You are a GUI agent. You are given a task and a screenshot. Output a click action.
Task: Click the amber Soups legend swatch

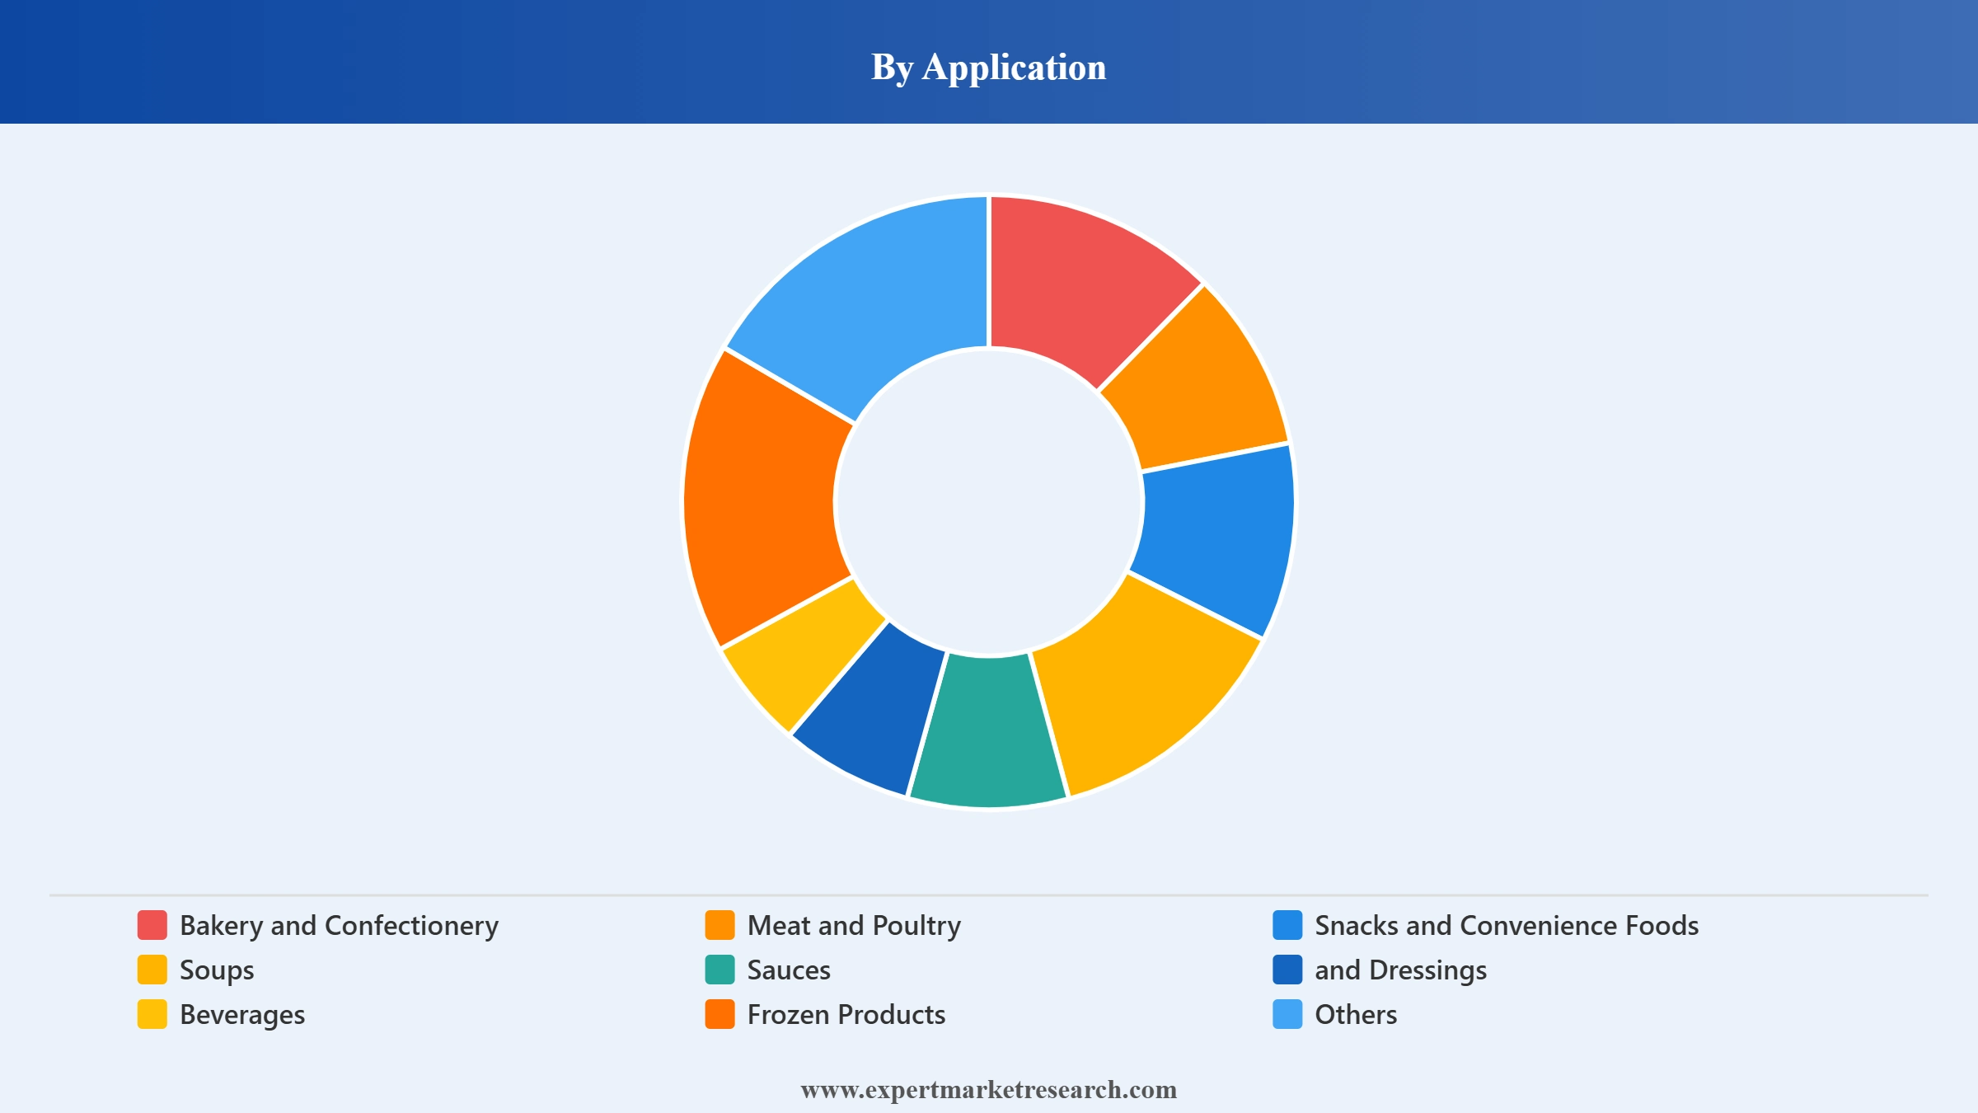152,970
